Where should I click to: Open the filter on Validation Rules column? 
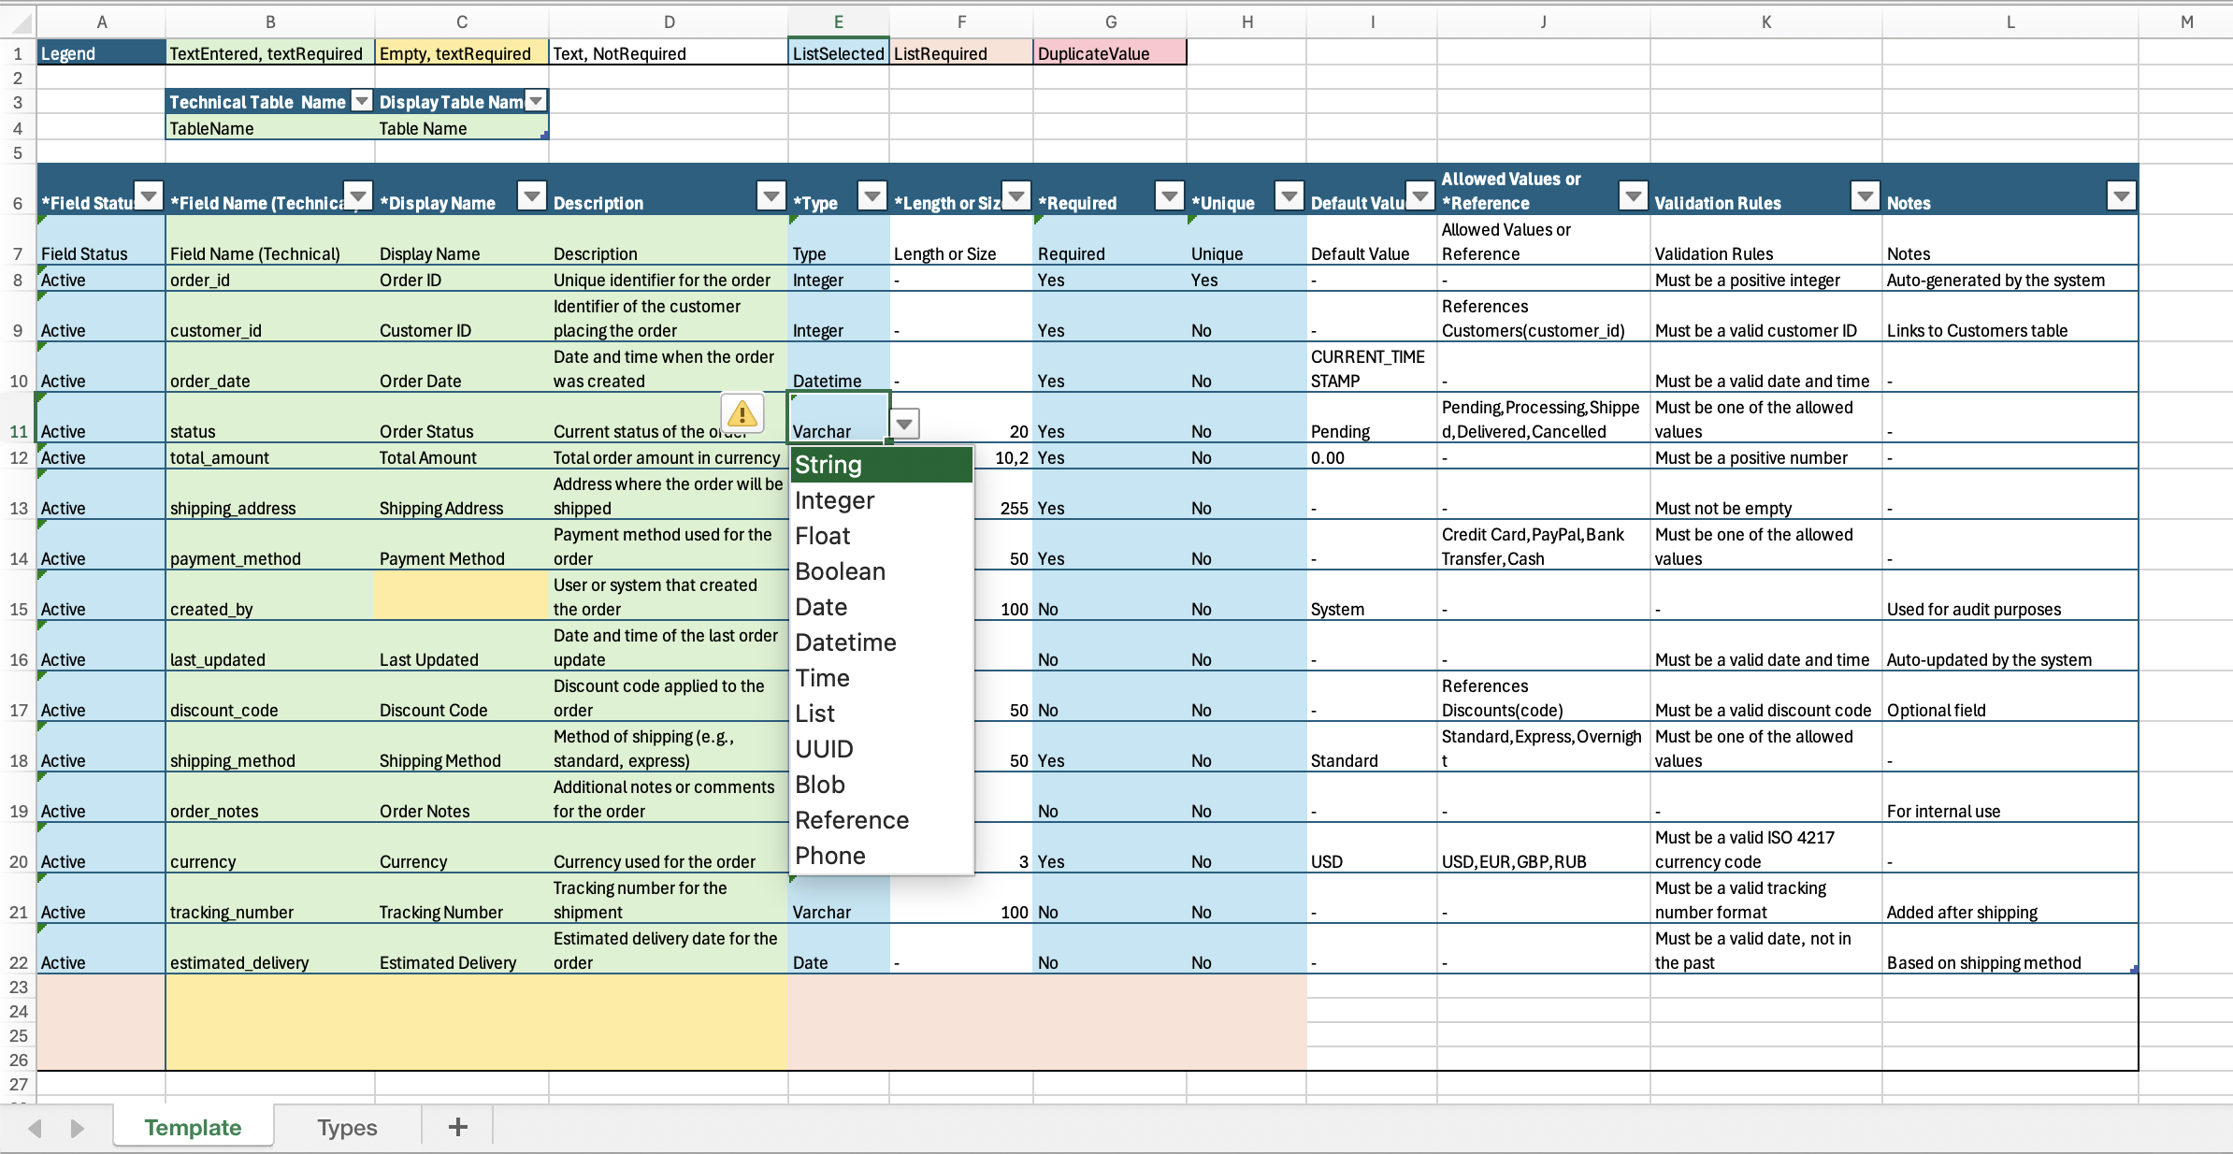pos(1865,196)
